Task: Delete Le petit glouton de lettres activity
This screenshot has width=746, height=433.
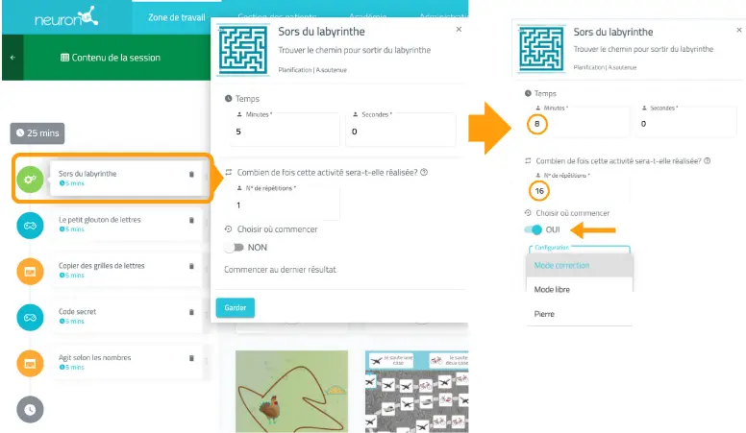Action: pyautogui.click(x=191, y=220)
